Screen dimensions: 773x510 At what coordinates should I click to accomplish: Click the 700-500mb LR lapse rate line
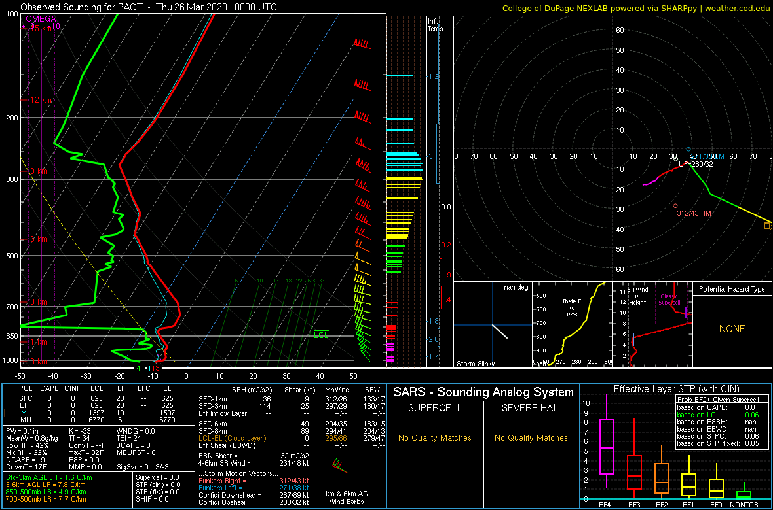tap(46, 499)
